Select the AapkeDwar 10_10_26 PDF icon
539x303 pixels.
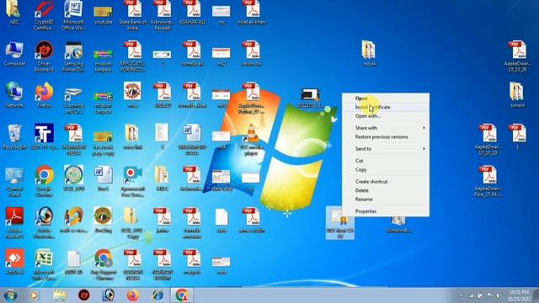coord(517,56)
